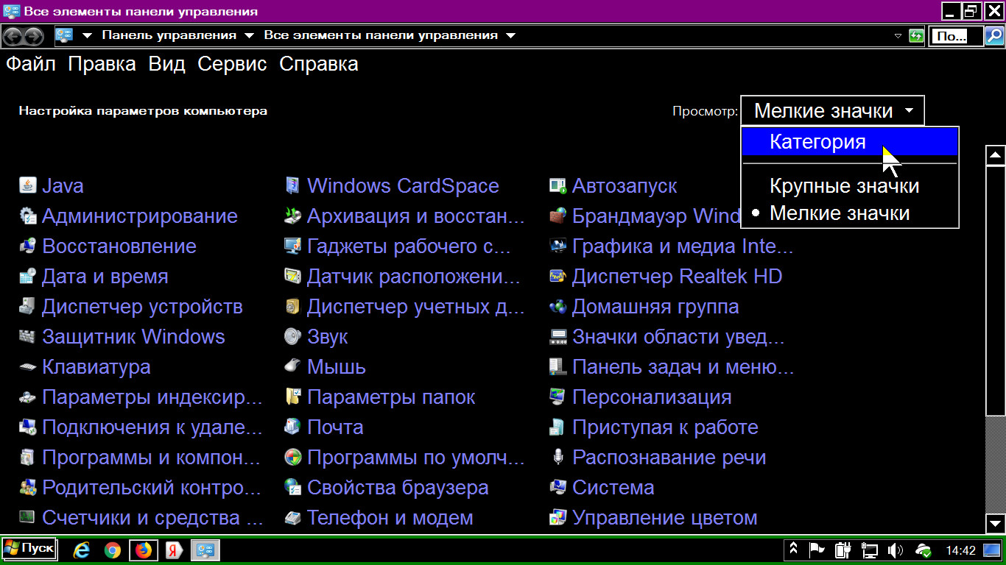Open the address bar root dropdown arrow
The height and width of the screenshot is (565, 1006).
[x=87, y=35]
